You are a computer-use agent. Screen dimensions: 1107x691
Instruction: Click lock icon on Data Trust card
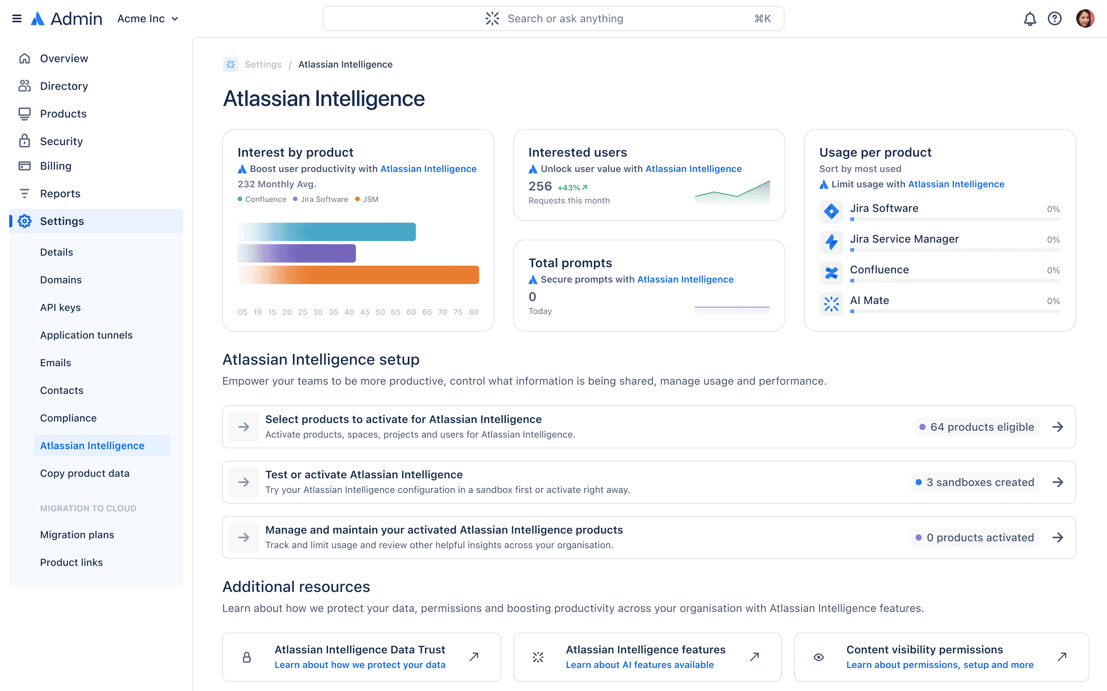click(246, 657)
